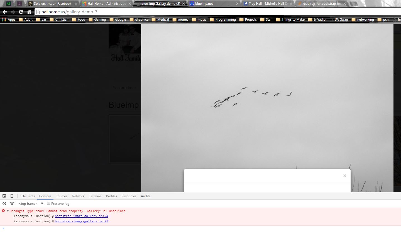
Task: Go back with the browser back arrow
Action: (5, 12)
